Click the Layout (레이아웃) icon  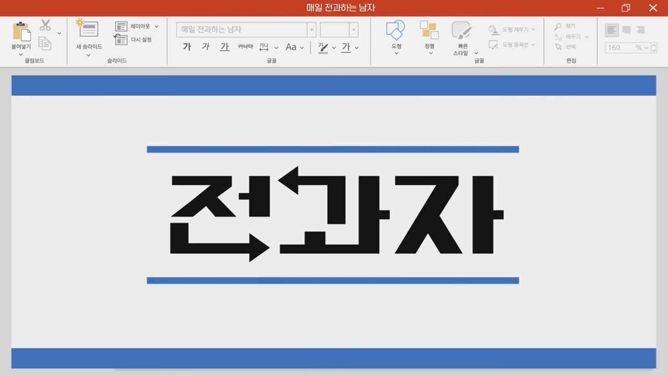coord(121,27)
